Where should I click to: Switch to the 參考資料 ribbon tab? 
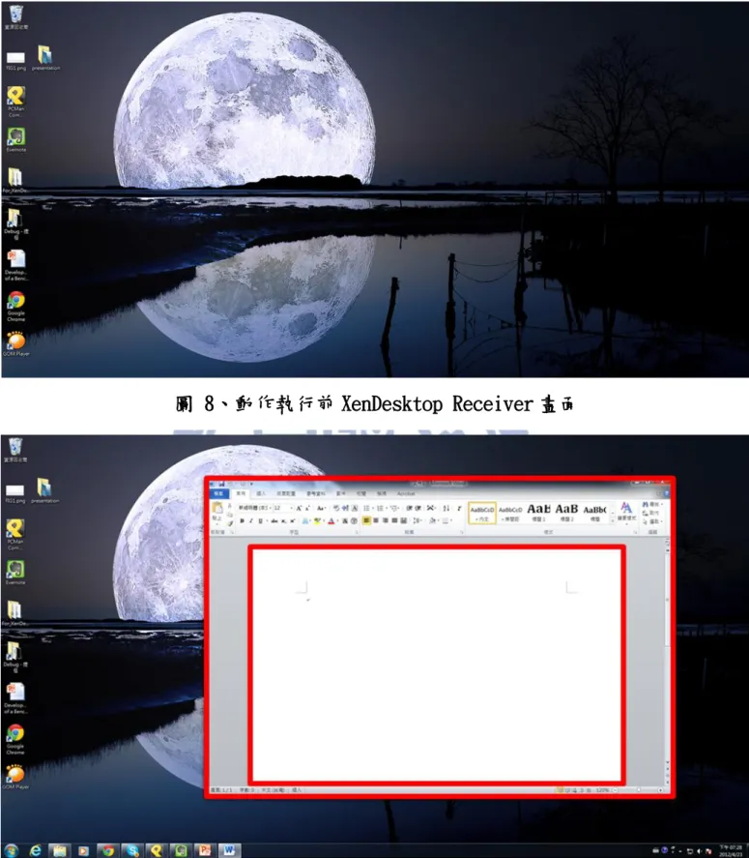316,493
